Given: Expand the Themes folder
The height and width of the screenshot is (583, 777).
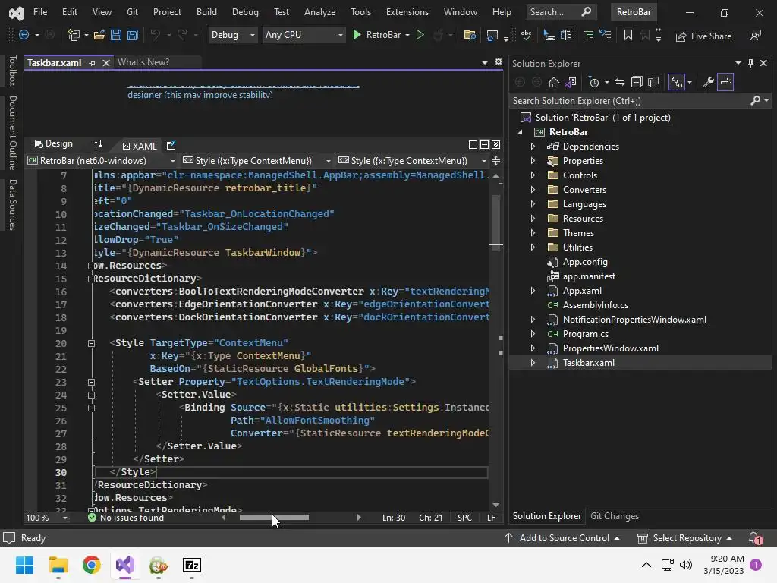Looking at the screenshot, I should [x=533, y=233].
